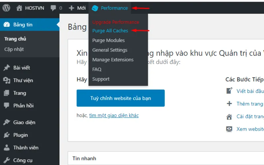The width and height of the screenshot is (264, 165).
Task: Open the Công cụ wrench icon
Action: point(7,160)
